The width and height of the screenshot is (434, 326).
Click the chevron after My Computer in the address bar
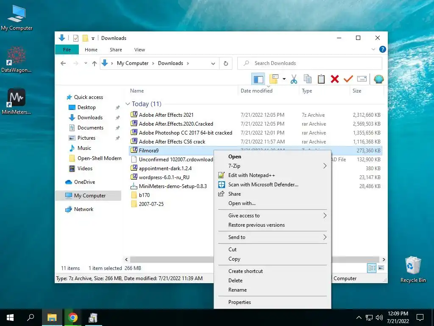[x=153, y=64]
